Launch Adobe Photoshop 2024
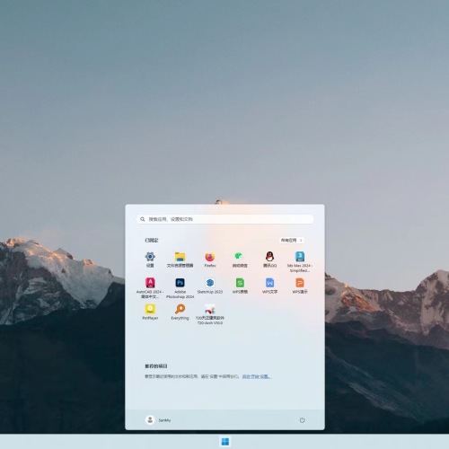Viewport: 449px width, 449px height. click(x=180, y=288)
